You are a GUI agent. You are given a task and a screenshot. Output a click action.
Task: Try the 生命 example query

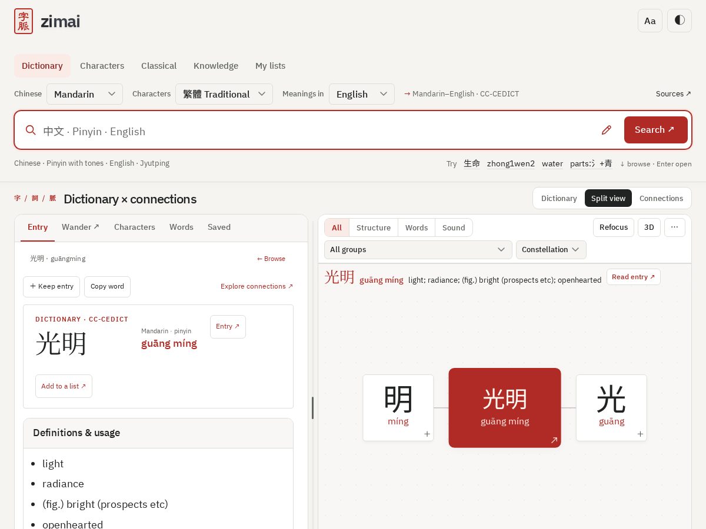point(472,163)
